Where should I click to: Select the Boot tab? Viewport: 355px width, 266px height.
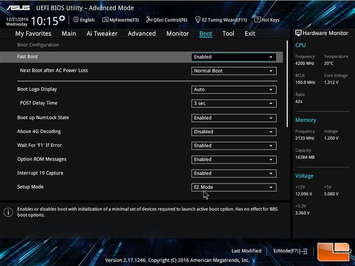tap(206, 33)
